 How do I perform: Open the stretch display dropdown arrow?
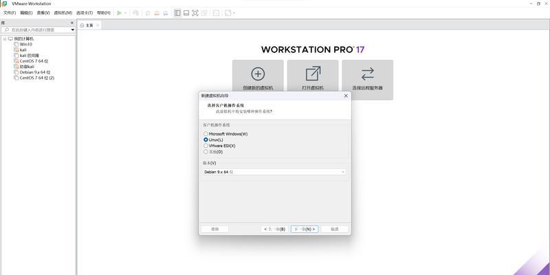click(x=234, y=13)
